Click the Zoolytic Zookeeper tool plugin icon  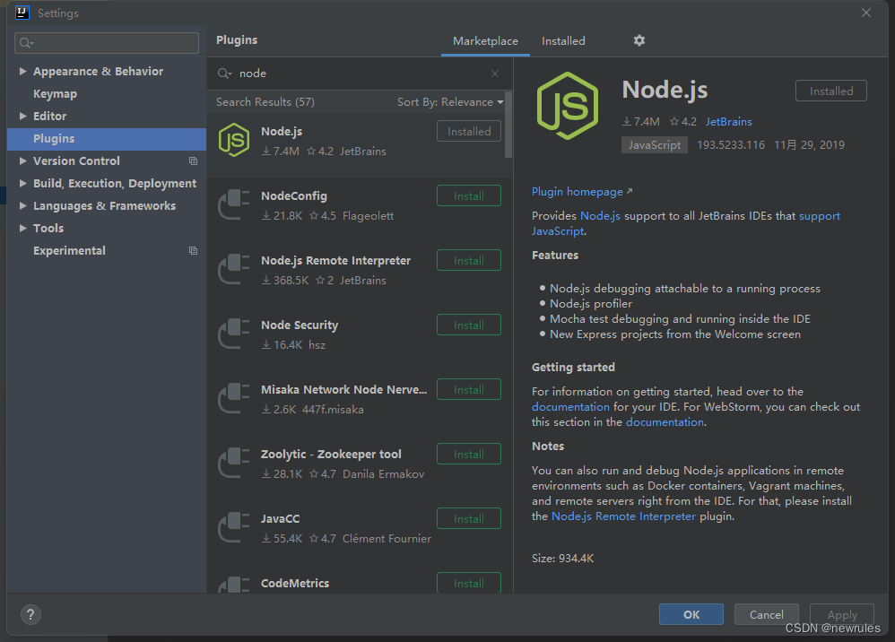(x=234, y=463)
